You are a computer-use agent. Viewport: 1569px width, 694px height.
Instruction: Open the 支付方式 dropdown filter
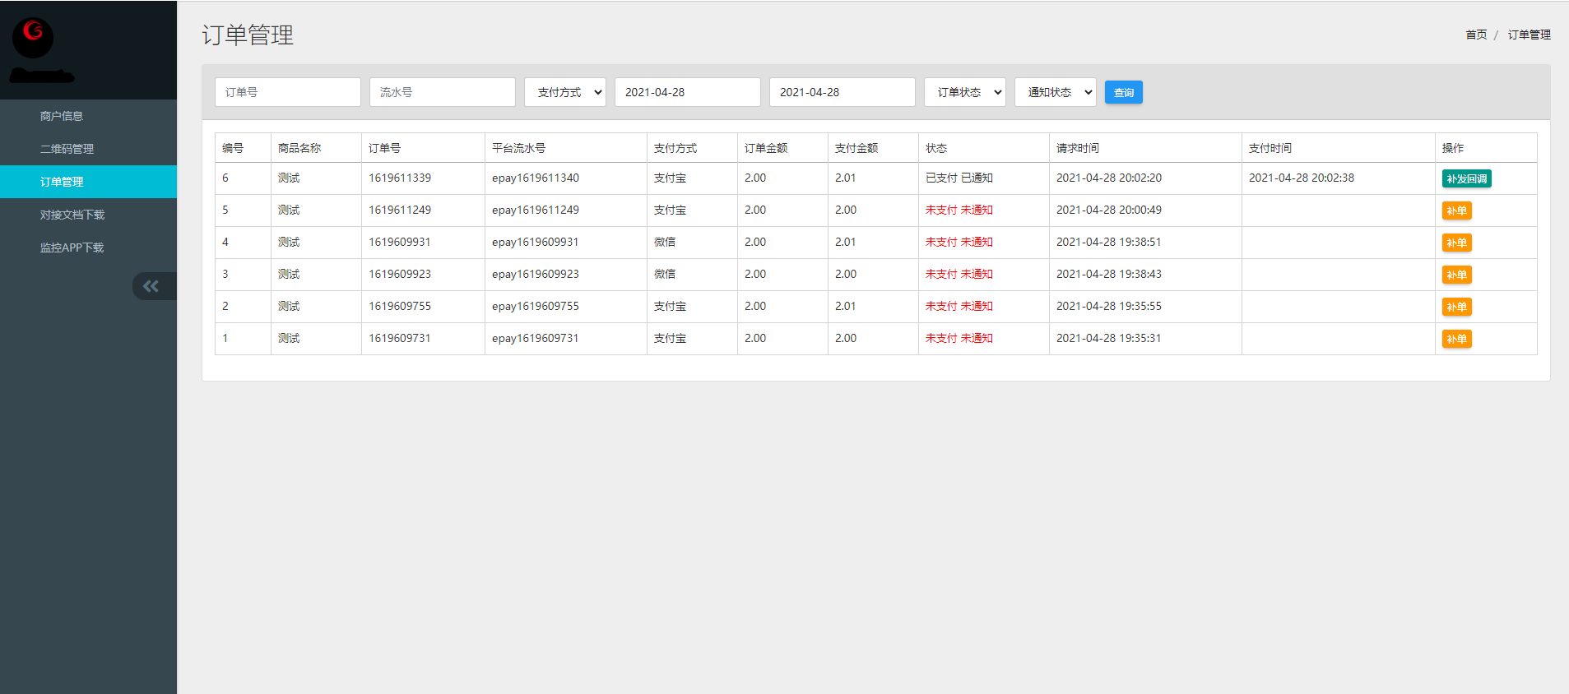(564, 92)
